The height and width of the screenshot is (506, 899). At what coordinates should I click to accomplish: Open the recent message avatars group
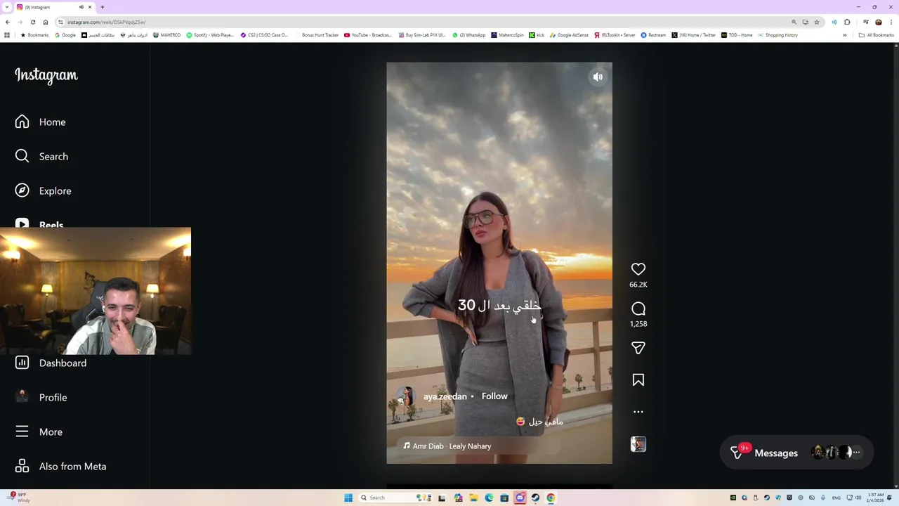(836, 453)
